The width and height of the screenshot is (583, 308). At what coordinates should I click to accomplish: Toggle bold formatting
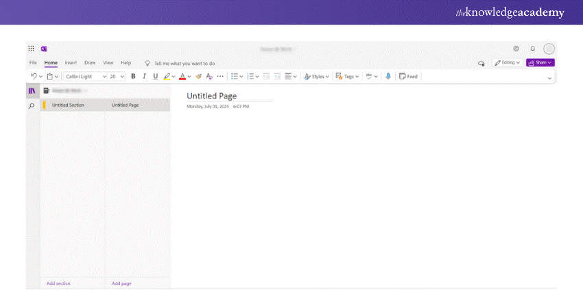tap(133, 77)
